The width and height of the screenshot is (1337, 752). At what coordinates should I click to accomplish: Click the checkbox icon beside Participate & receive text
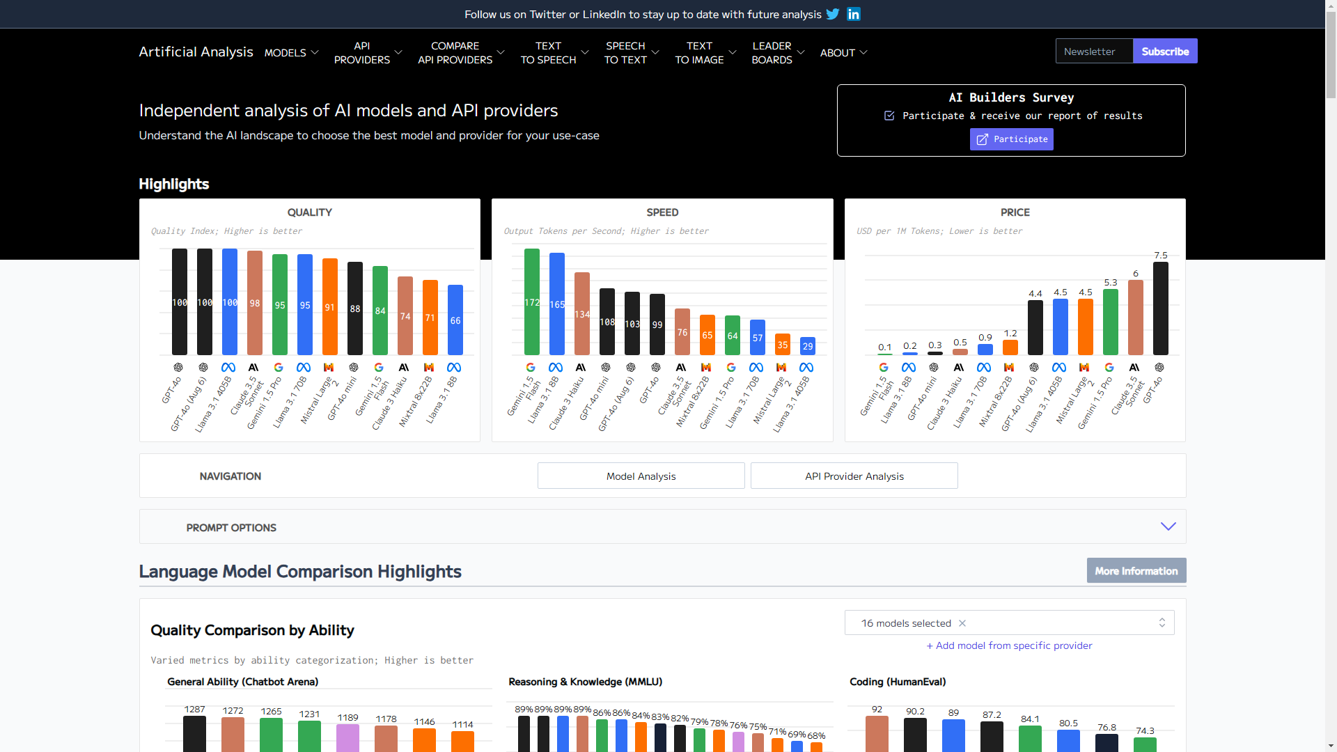[889, 116]
